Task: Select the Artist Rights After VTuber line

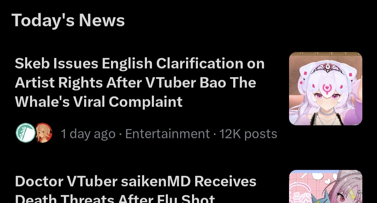Action: 135,83
